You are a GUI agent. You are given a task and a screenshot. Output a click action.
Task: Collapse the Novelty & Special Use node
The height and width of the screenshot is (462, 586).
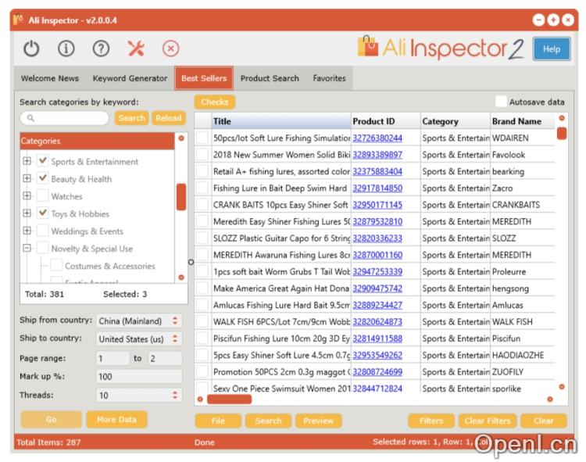click(x=27, y=249)
